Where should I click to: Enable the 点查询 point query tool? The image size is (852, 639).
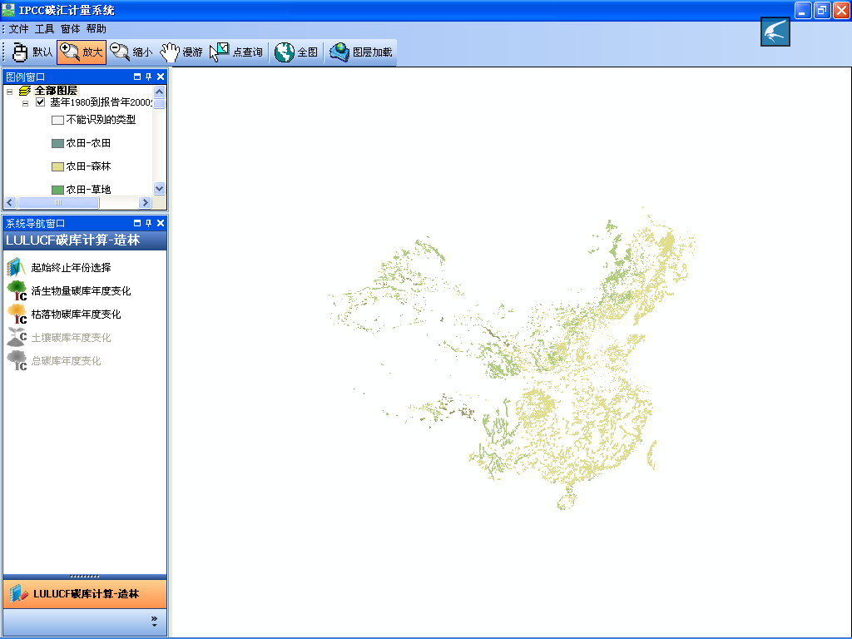[x=236, y=52]
